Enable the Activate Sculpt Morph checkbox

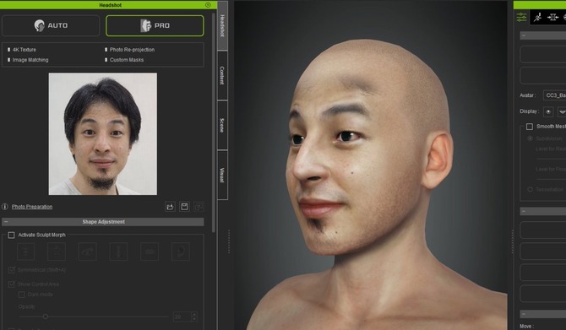pos(11,235)
